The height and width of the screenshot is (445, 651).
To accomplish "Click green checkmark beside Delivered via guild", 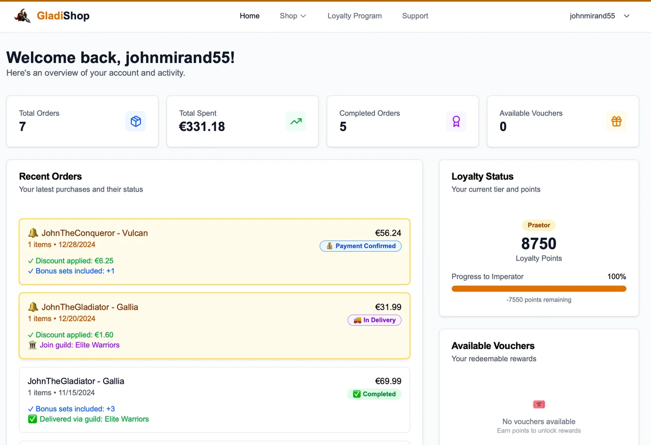I will pos(33,419).
